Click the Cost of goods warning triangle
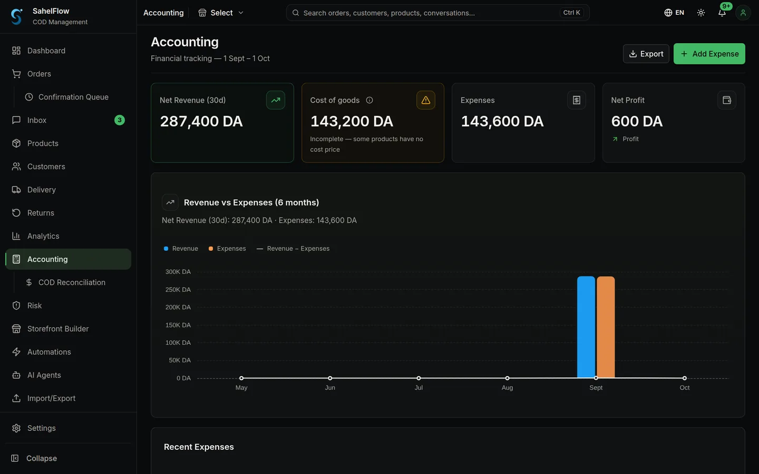Image resolution: width=759 pixels, height=474 pixels. coord(426,100)
